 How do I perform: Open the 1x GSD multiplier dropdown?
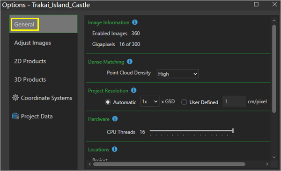(150, 101)
